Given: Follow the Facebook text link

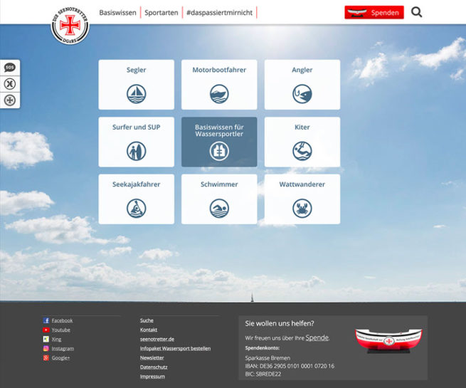Looking at the screenshot, I should click(62, 320).
